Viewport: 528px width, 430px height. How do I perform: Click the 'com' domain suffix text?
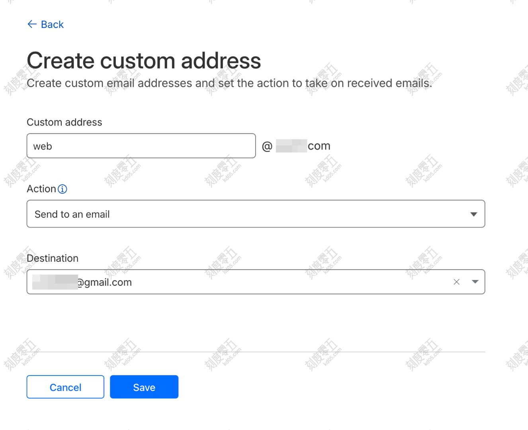coord(319,146)
